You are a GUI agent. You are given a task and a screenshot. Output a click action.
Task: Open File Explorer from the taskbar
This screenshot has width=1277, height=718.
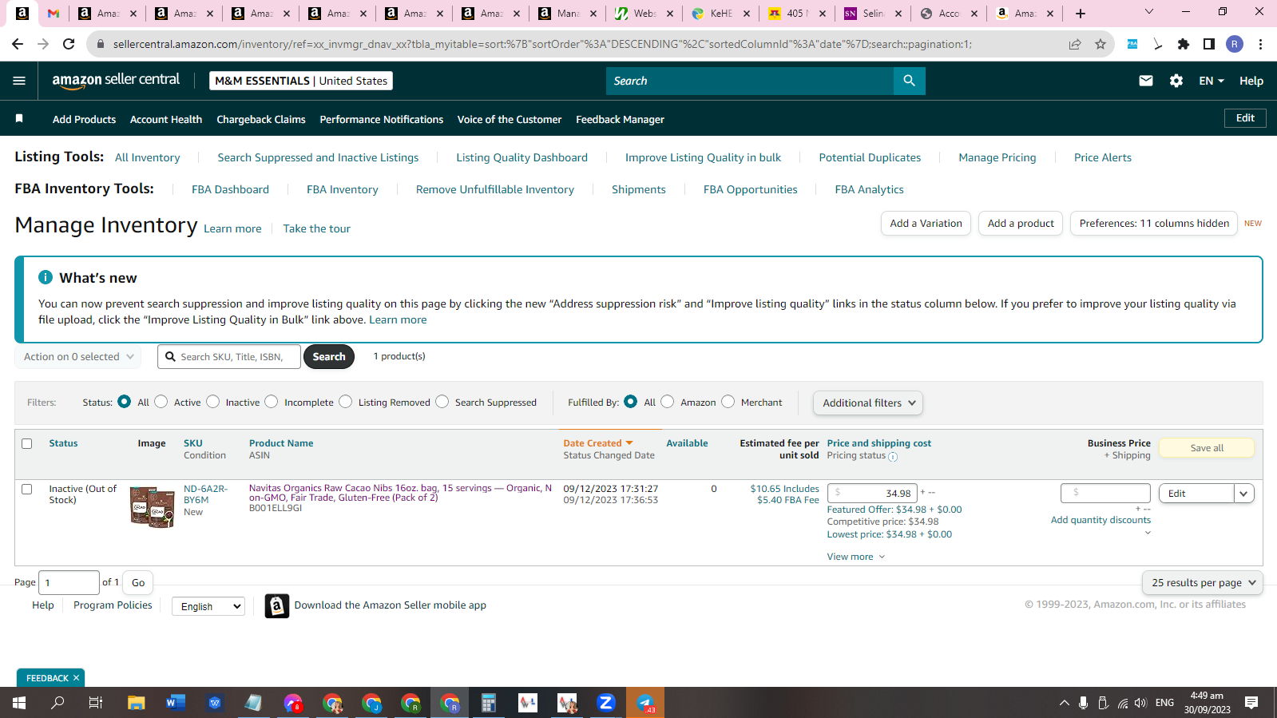[x=137, y=703]
